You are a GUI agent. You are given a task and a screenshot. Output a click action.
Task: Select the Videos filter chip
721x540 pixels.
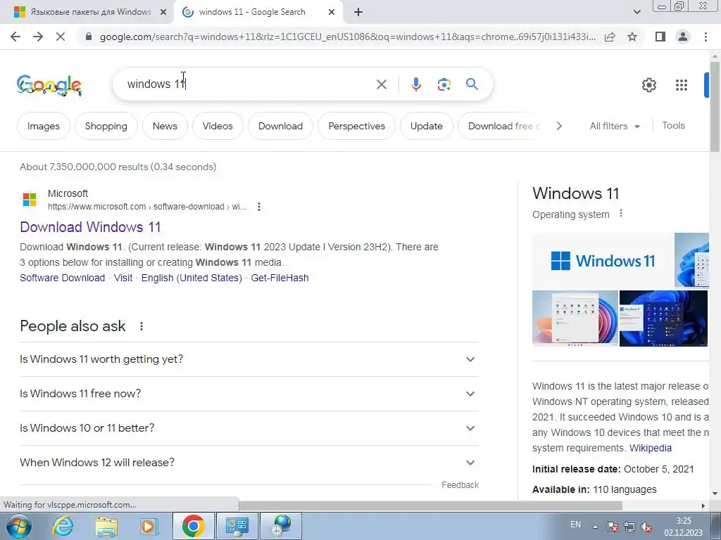[x=218, y=126]
